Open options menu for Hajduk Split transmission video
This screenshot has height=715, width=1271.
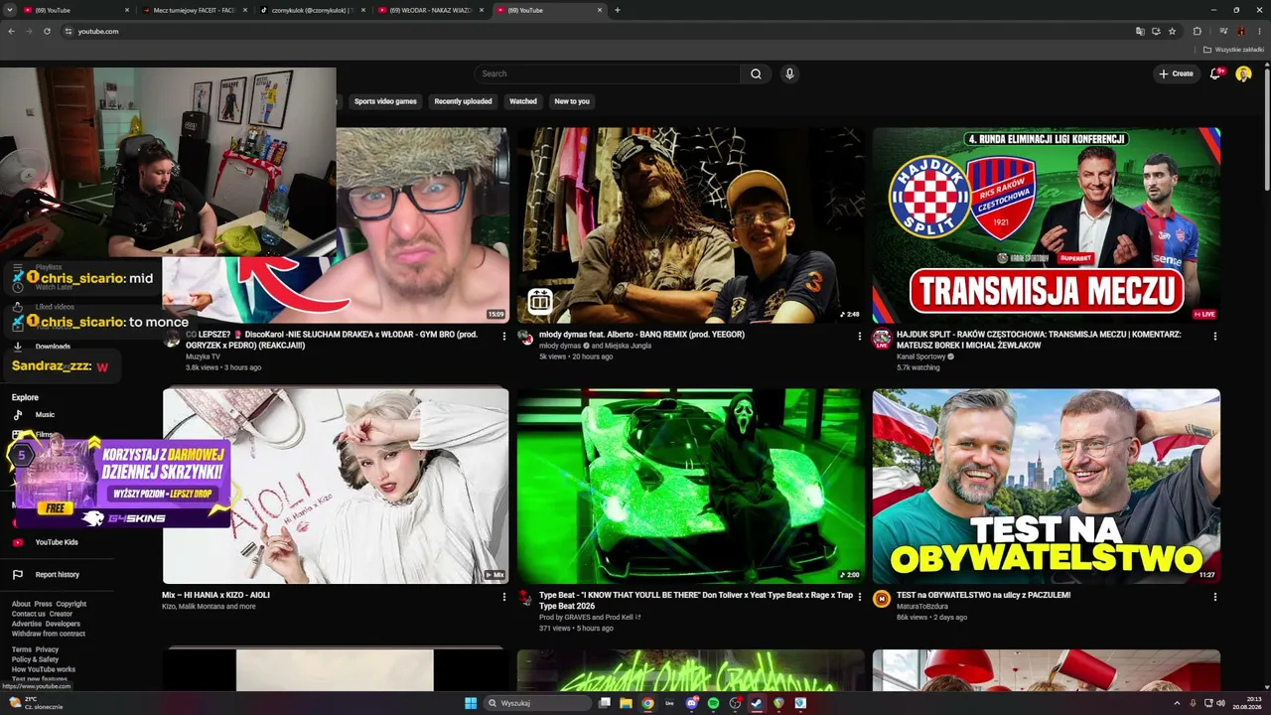[1214, 336]
